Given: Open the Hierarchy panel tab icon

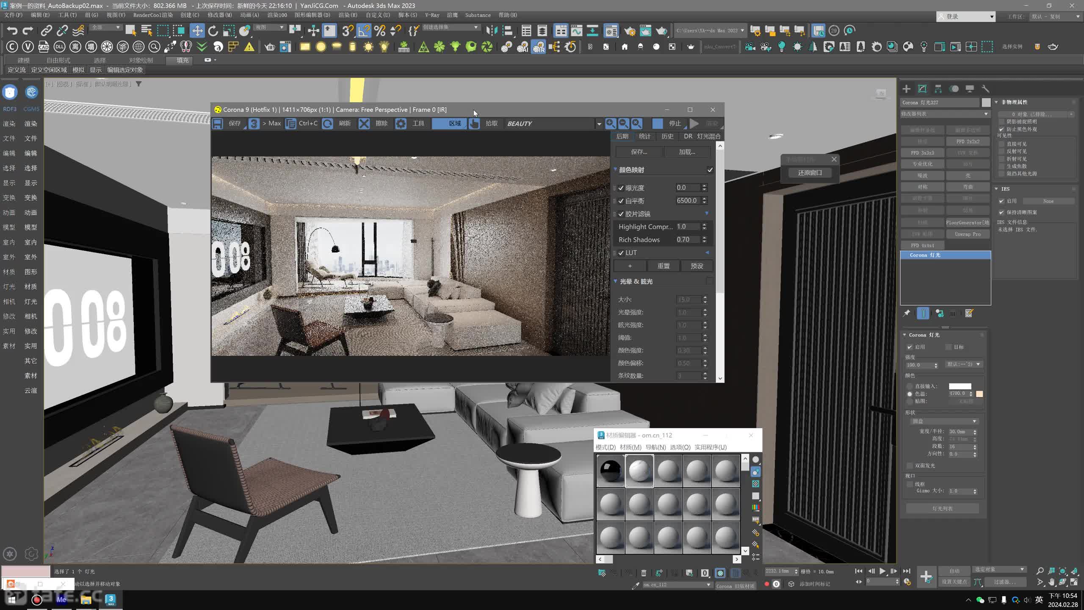Looking at the screenshot, I should [938, 89].
